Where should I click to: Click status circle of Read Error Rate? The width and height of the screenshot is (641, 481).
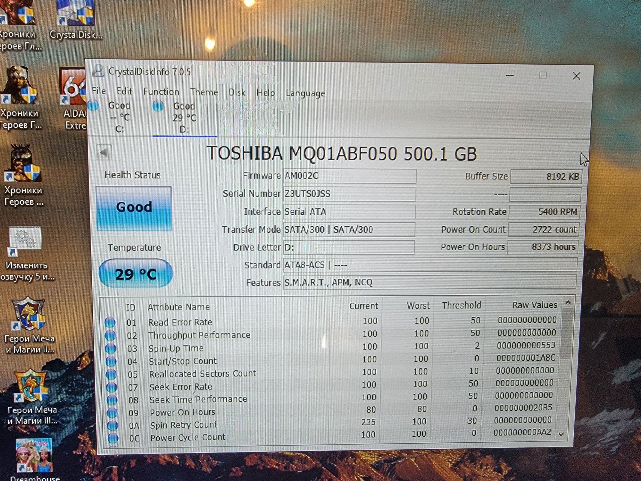[x=110, y=322]
